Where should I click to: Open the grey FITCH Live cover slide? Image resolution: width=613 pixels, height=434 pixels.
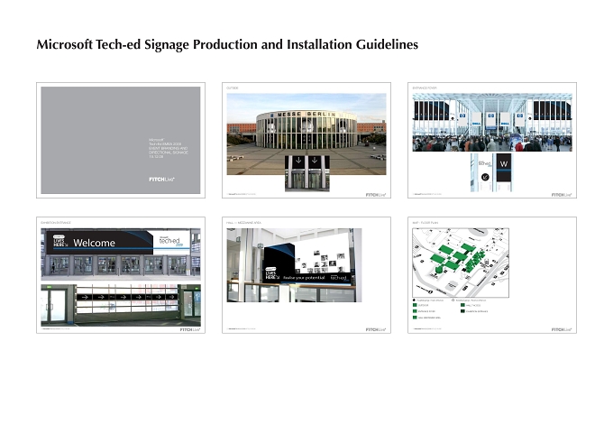coord(121,140)
